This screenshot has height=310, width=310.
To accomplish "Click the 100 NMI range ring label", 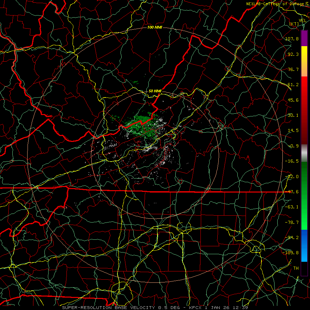I will (155, 27).
